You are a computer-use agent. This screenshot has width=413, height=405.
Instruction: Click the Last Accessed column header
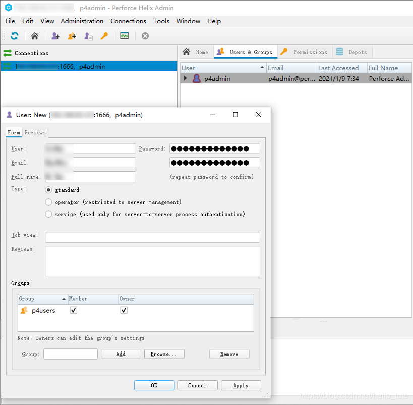click(342, 68)
